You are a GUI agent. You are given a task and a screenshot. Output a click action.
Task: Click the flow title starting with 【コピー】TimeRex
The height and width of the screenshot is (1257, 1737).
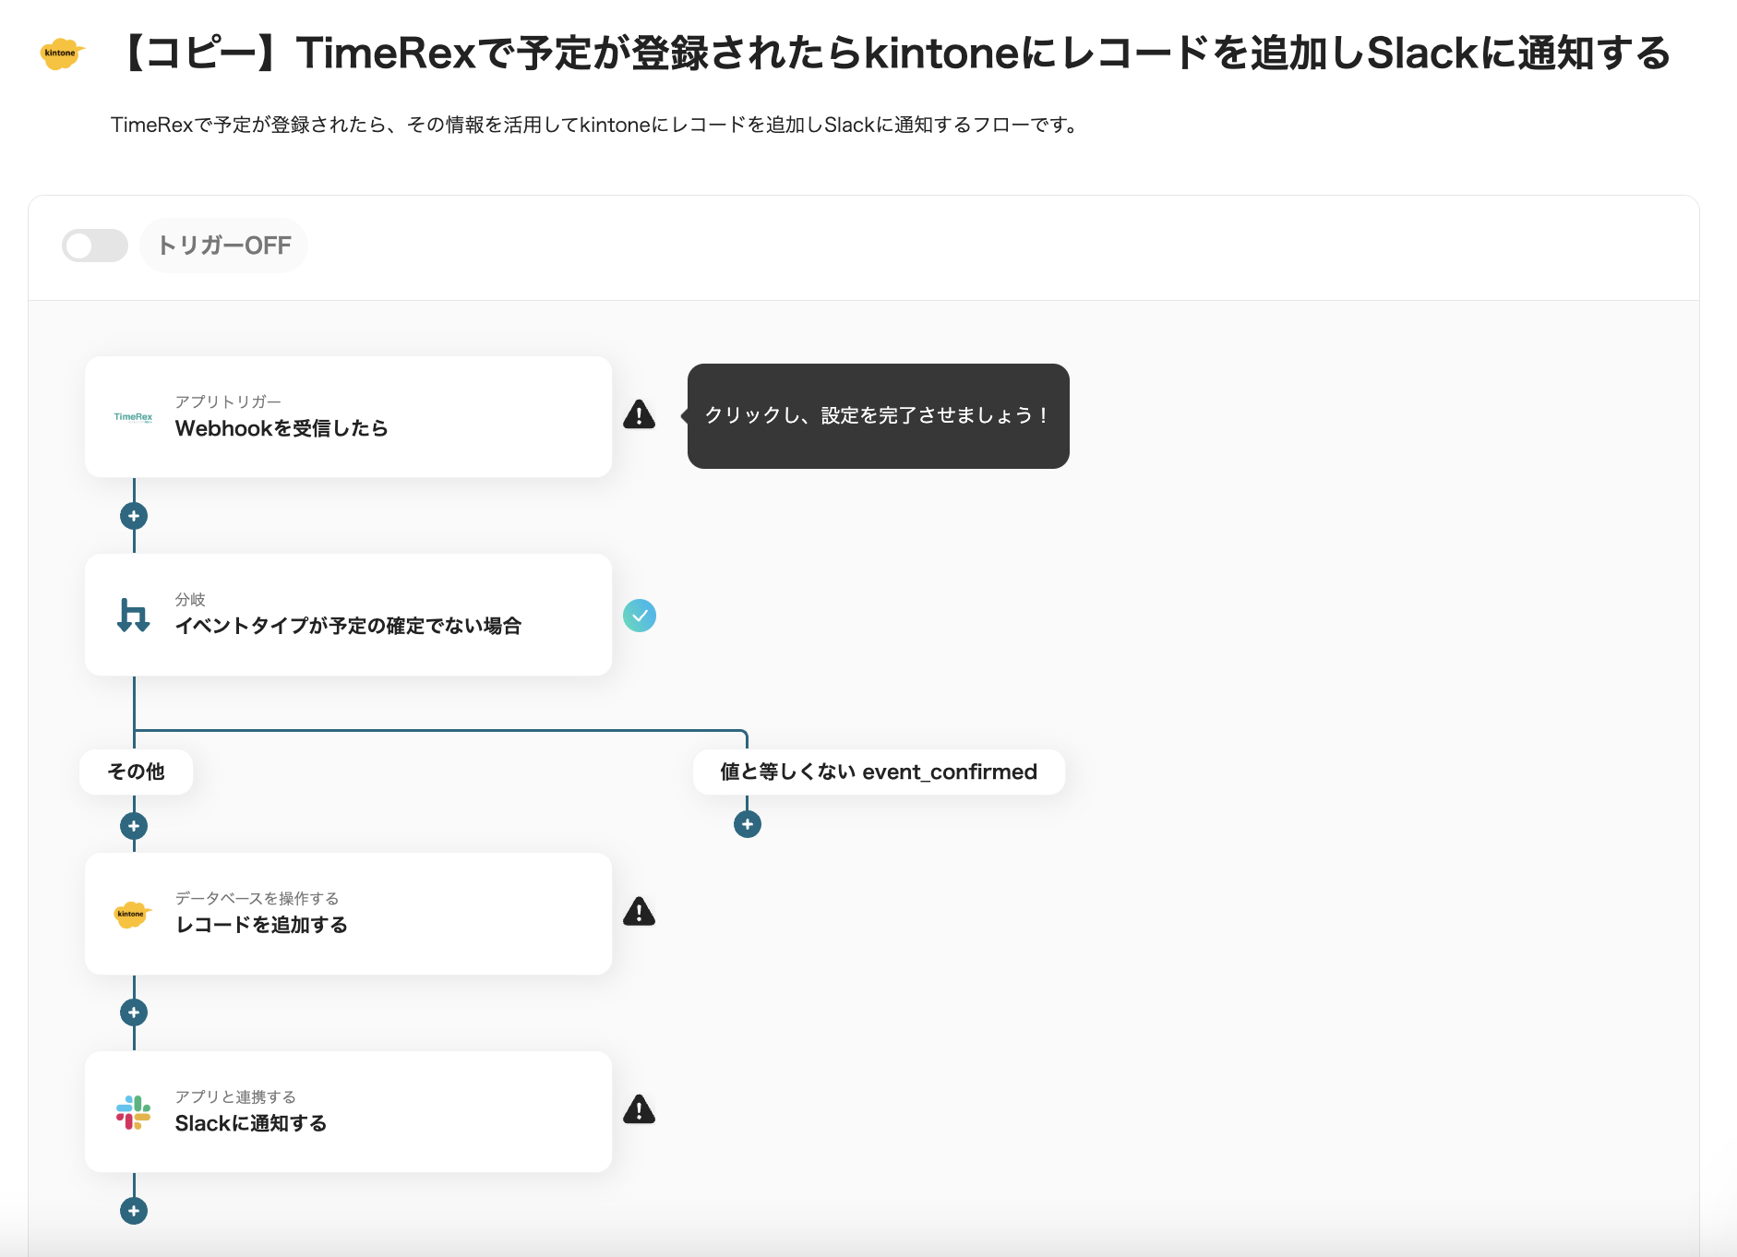pos(892,54)
